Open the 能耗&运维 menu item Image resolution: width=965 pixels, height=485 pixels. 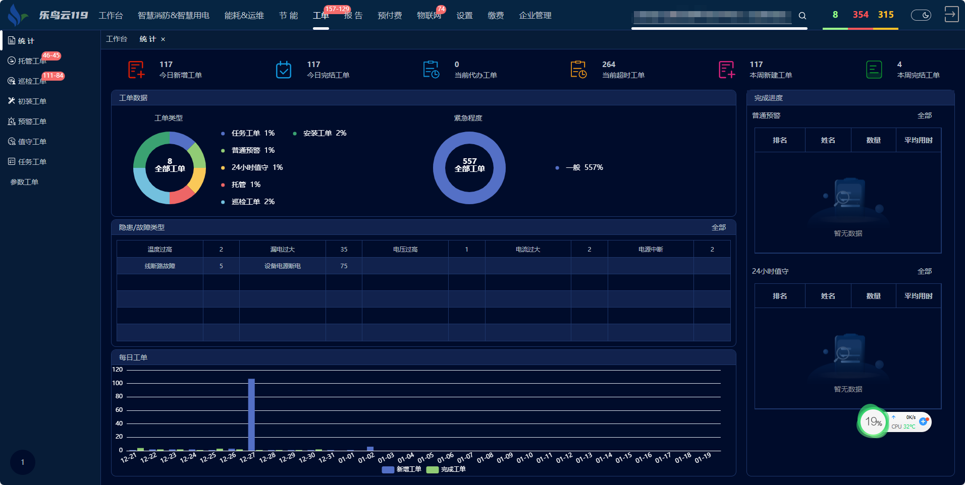[x=244, y=16]
